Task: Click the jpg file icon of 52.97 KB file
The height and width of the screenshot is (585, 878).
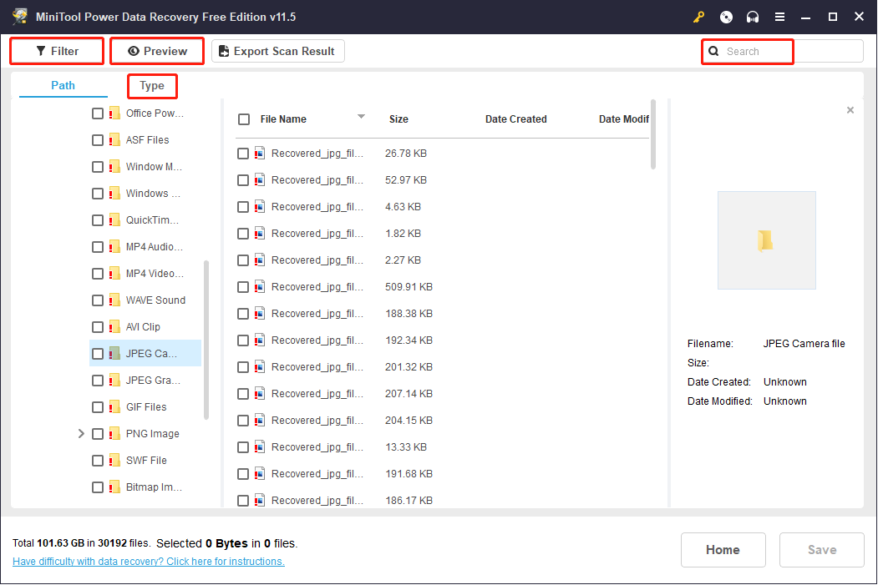Action: (259, 180)
